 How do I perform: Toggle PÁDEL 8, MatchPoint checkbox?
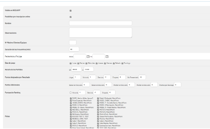click(71, 105)
